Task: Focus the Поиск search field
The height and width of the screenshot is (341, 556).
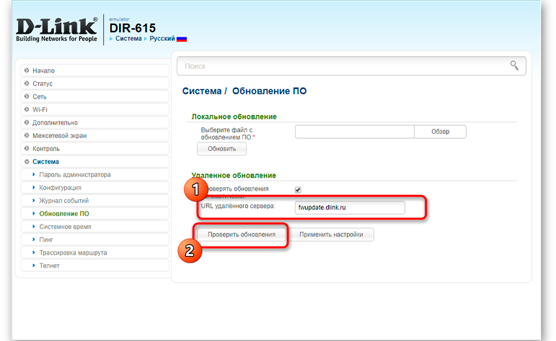Action: coord(351,65)
